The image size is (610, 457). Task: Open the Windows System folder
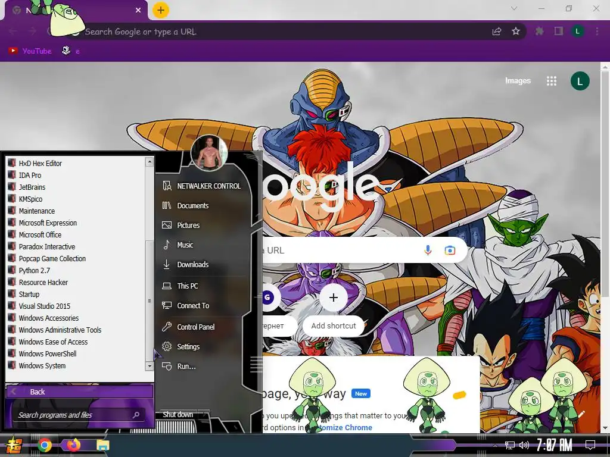click(42, 366)
